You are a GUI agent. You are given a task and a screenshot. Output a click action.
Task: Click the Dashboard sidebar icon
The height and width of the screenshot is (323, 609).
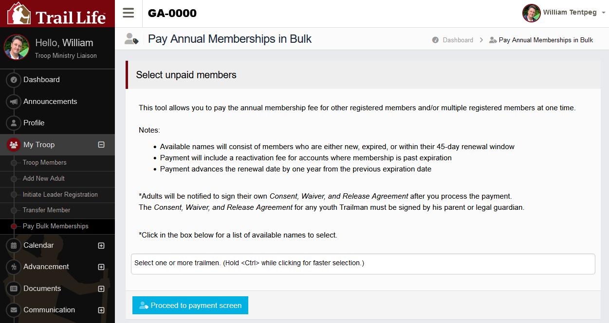tap(14, 80)
